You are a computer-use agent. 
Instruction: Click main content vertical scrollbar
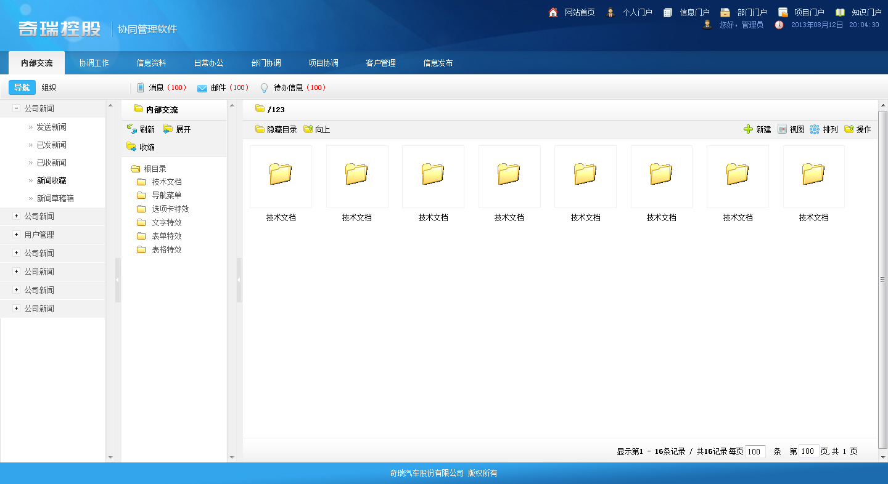pos(882,280)
